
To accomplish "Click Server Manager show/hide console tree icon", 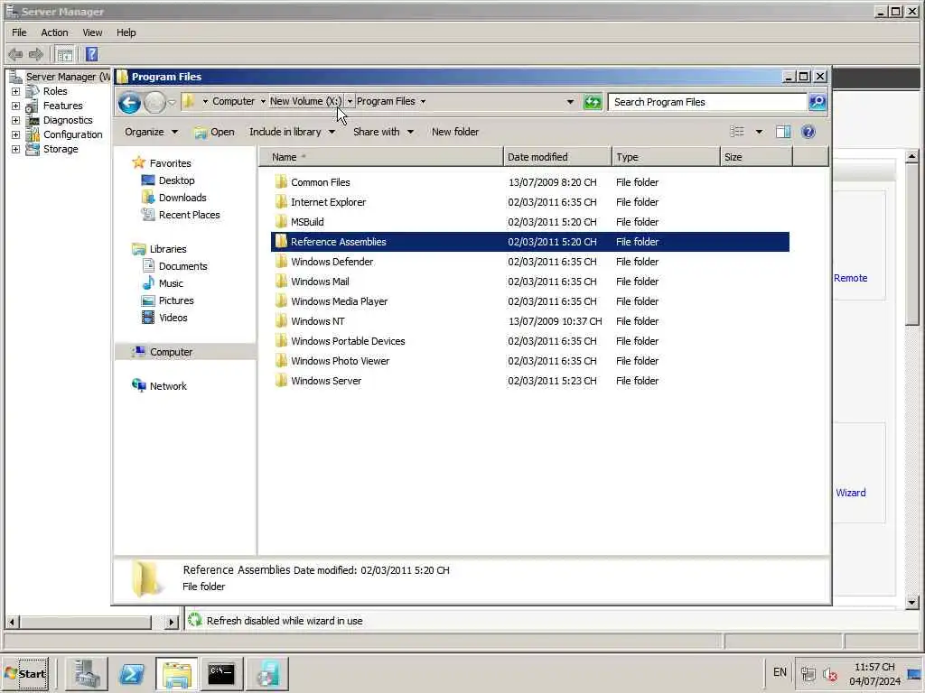I will (x=65, y=55).
